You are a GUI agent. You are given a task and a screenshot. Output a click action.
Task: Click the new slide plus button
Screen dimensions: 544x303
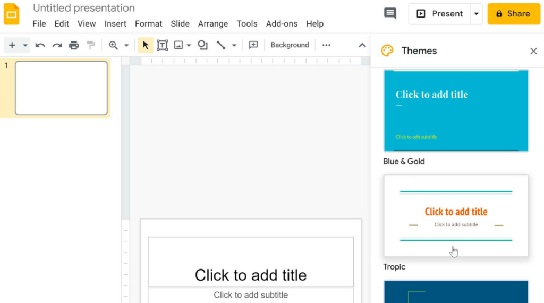[12, 45]
